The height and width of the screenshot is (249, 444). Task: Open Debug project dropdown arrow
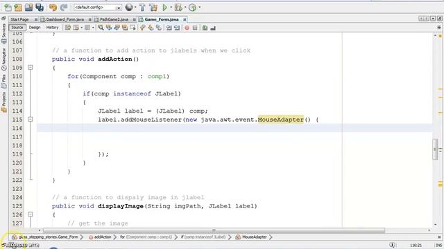(x=185, y=8)
